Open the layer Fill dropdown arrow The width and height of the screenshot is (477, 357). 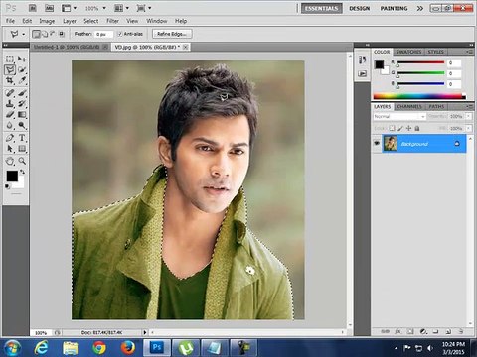click(x=468, y=128)
